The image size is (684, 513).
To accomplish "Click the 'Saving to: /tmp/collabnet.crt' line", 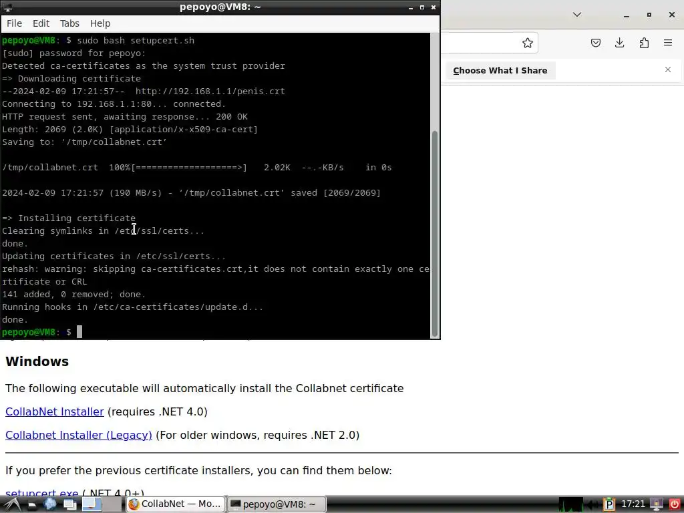I will [x=84, y=142].
